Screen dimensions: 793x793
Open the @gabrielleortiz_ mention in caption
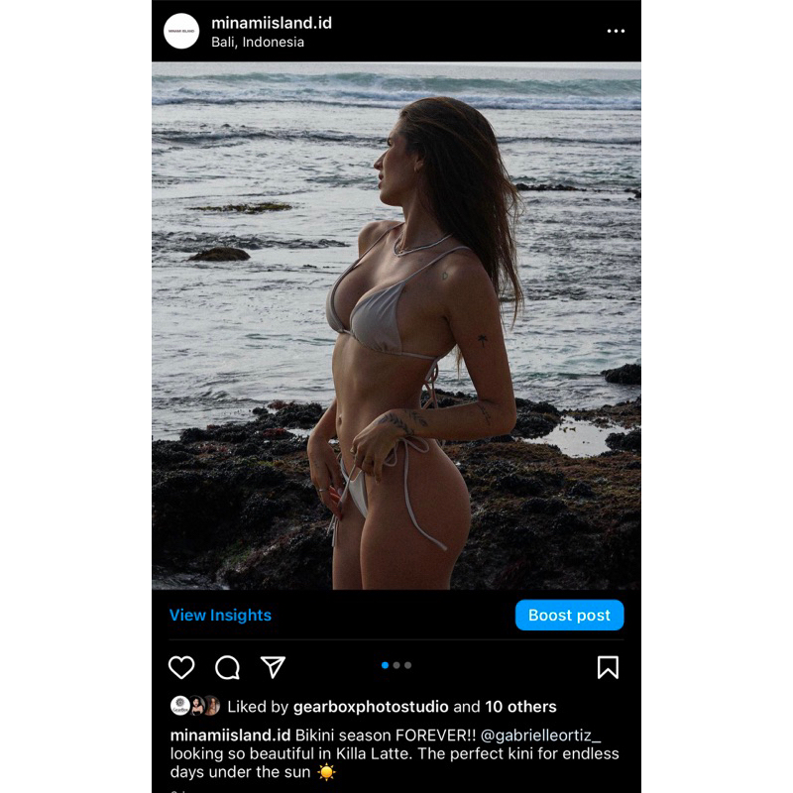[540, 735]
